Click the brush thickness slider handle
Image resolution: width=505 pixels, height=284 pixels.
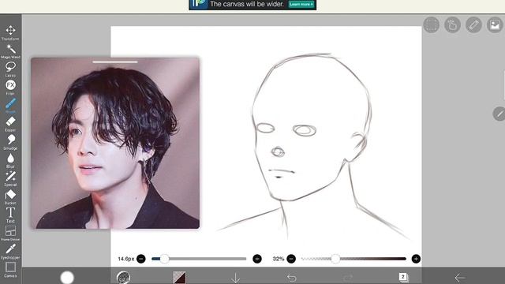pos(165,259)
